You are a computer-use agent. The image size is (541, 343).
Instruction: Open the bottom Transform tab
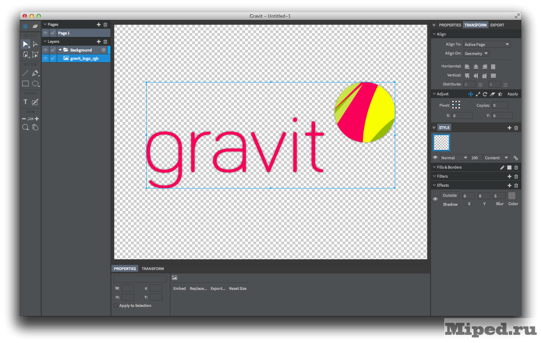click(153, 269)
